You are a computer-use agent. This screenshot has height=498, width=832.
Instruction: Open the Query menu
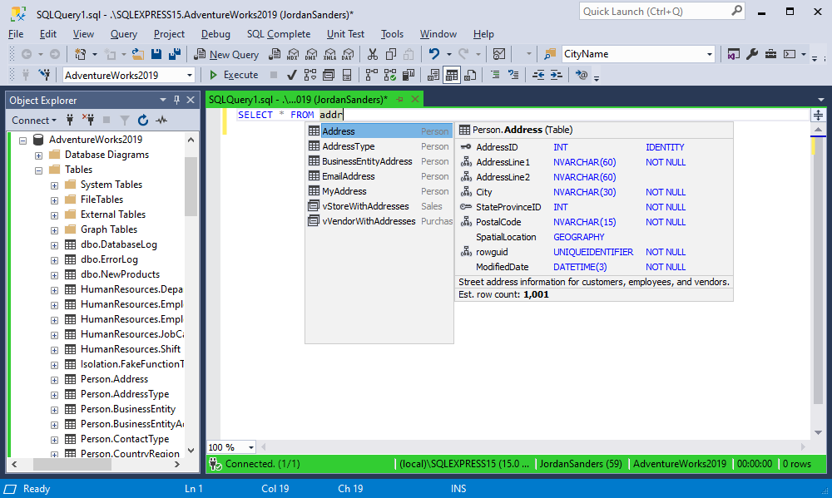pos(124,34)
